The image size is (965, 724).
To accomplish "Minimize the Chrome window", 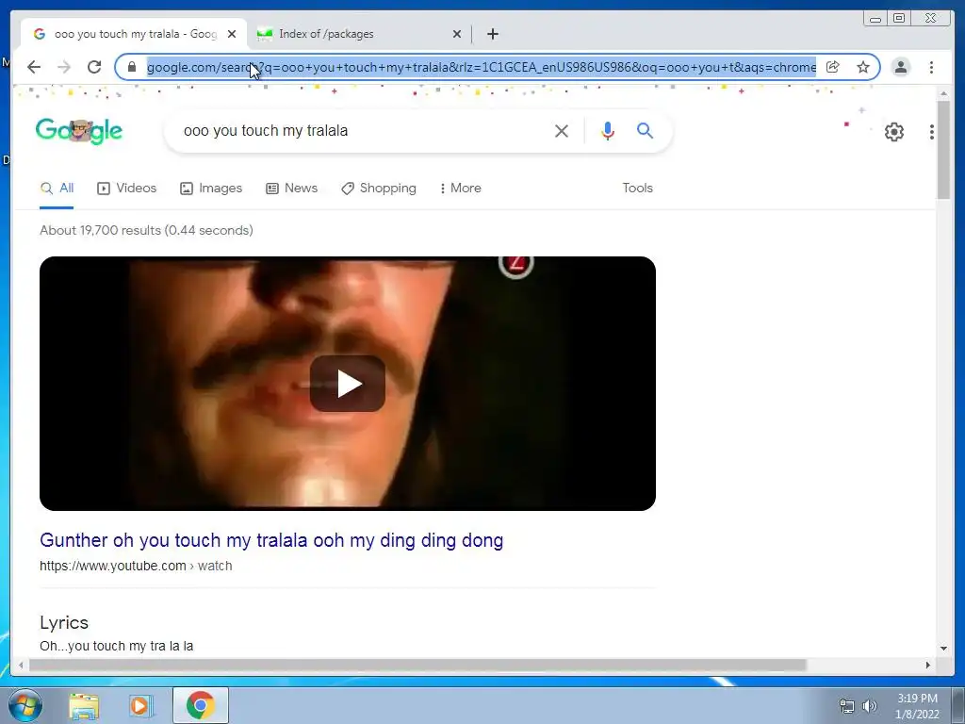I will click(875, 19).
